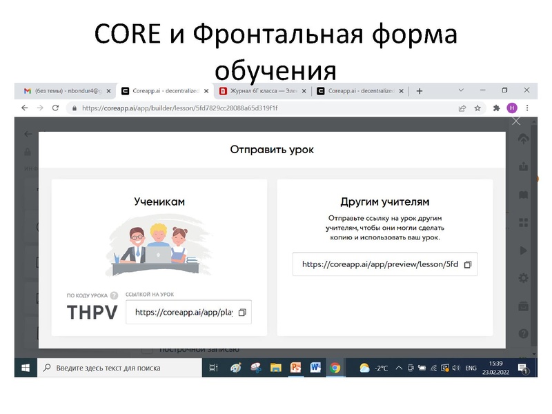
Task: Open the Chrome extensions puzzle icon
Action: pos(497,108)
